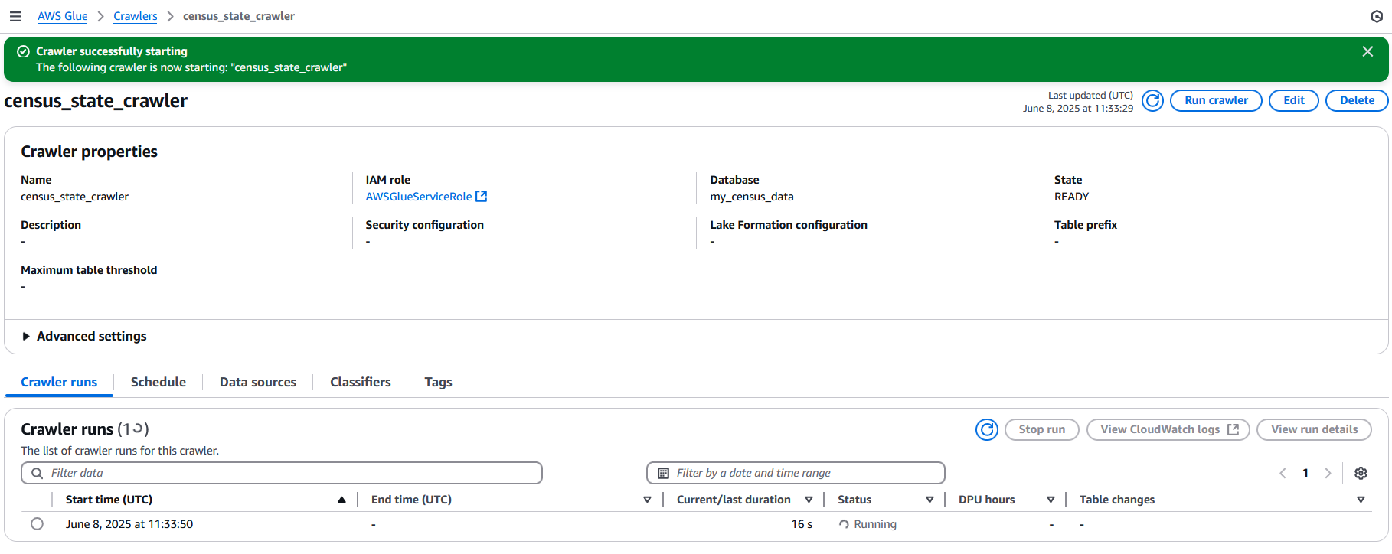Click the '16 s' duration cell
This screenshot has height=554, width=1392.
point(802,525)
